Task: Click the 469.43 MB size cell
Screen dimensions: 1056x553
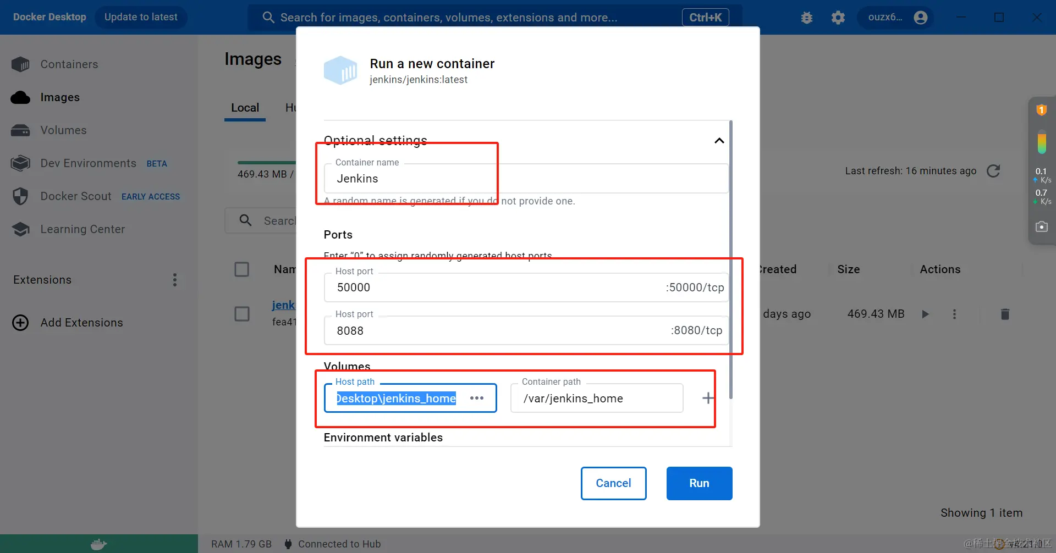Action: pos(876,314)
